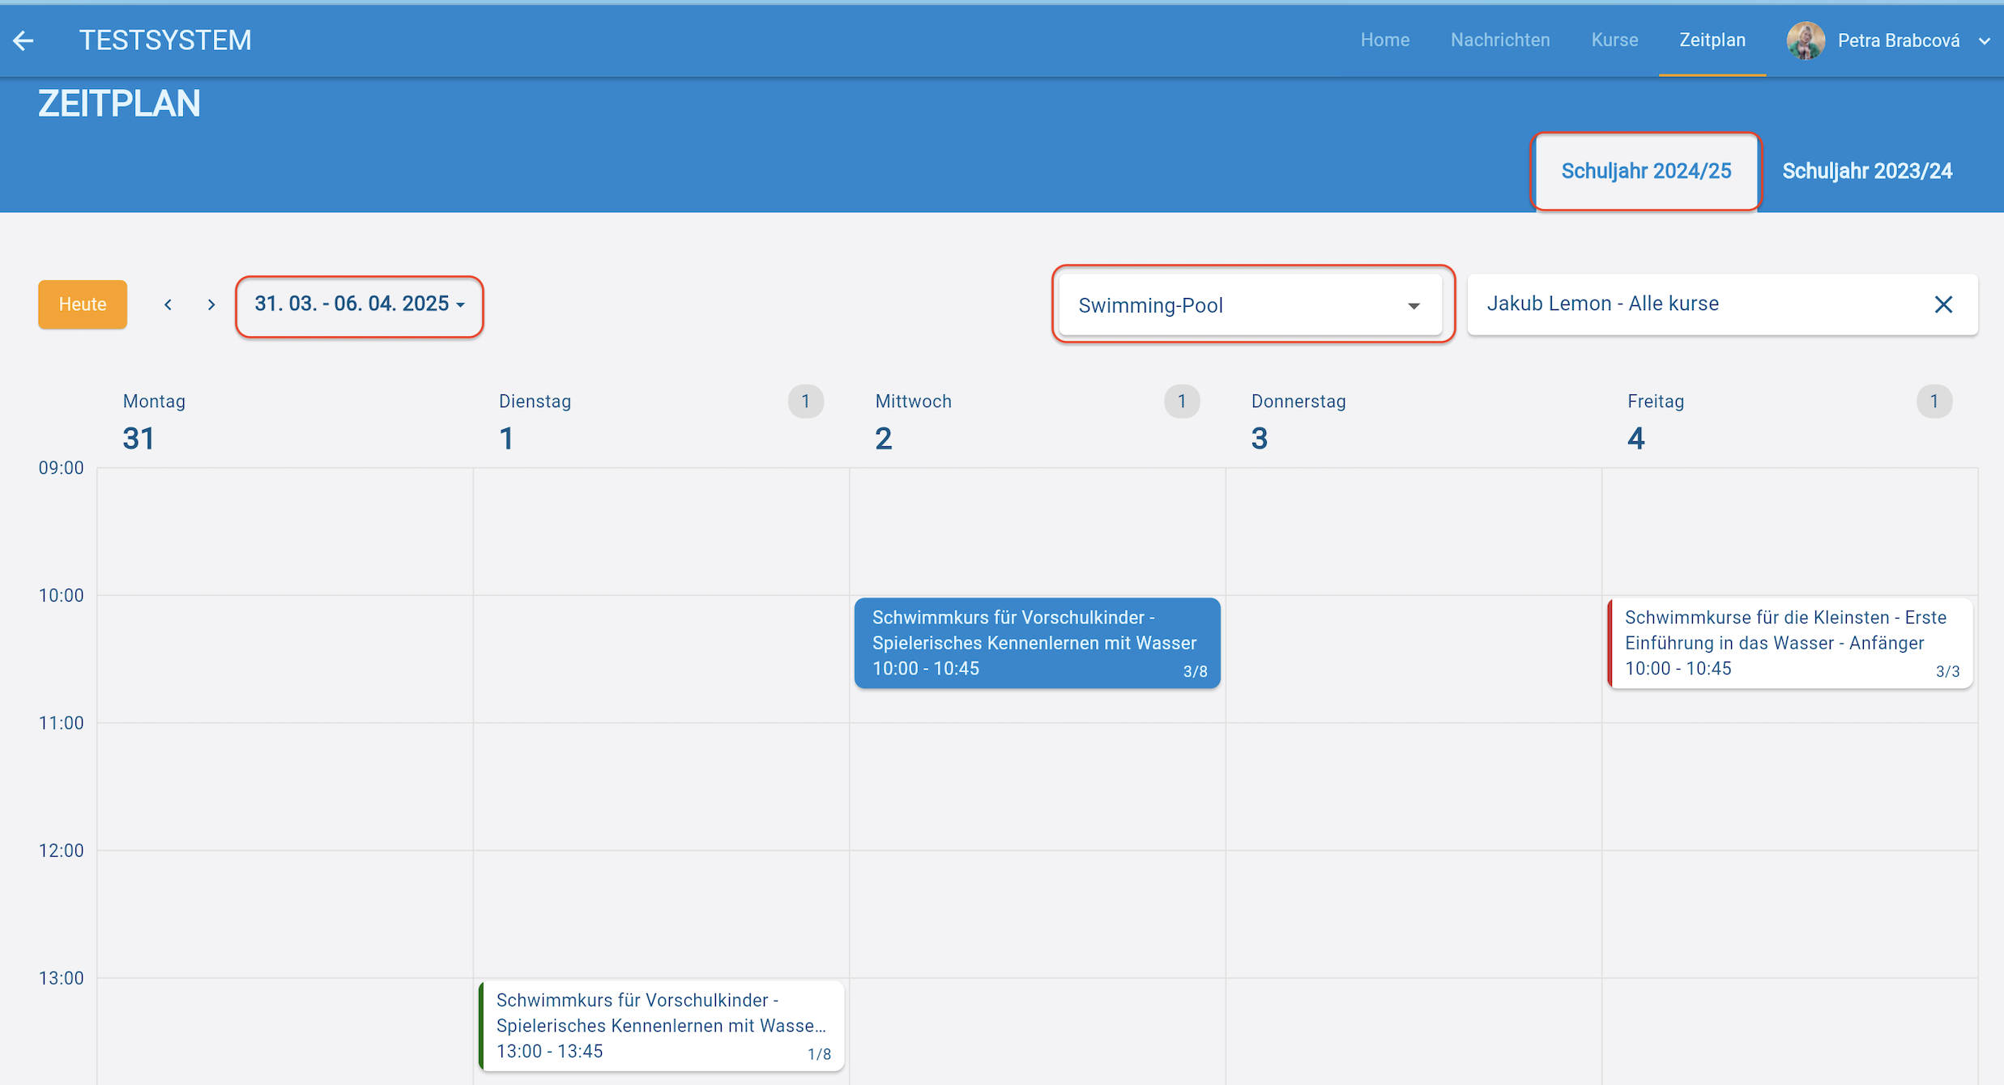Open the Home menu item
The height and width of the screenshot is (1085, 2004).
click(x=1384, y=40)
